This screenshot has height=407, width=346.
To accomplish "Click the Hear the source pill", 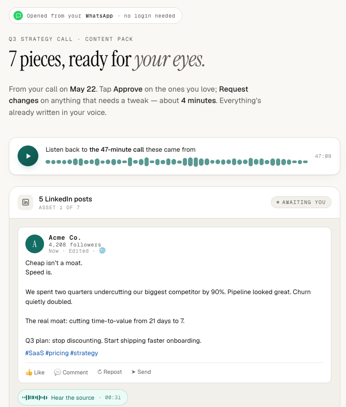I will click(x=73, y=397).
